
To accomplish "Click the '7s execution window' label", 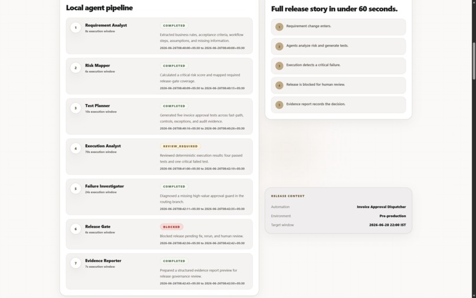I will point(100,267).
